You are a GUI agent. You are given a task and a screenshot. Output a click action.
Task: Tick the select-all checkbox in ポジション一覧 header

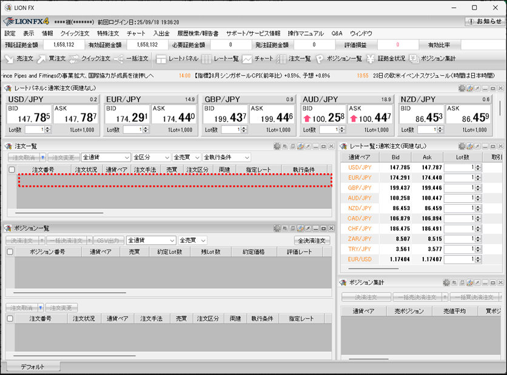(x=10, y=251)
